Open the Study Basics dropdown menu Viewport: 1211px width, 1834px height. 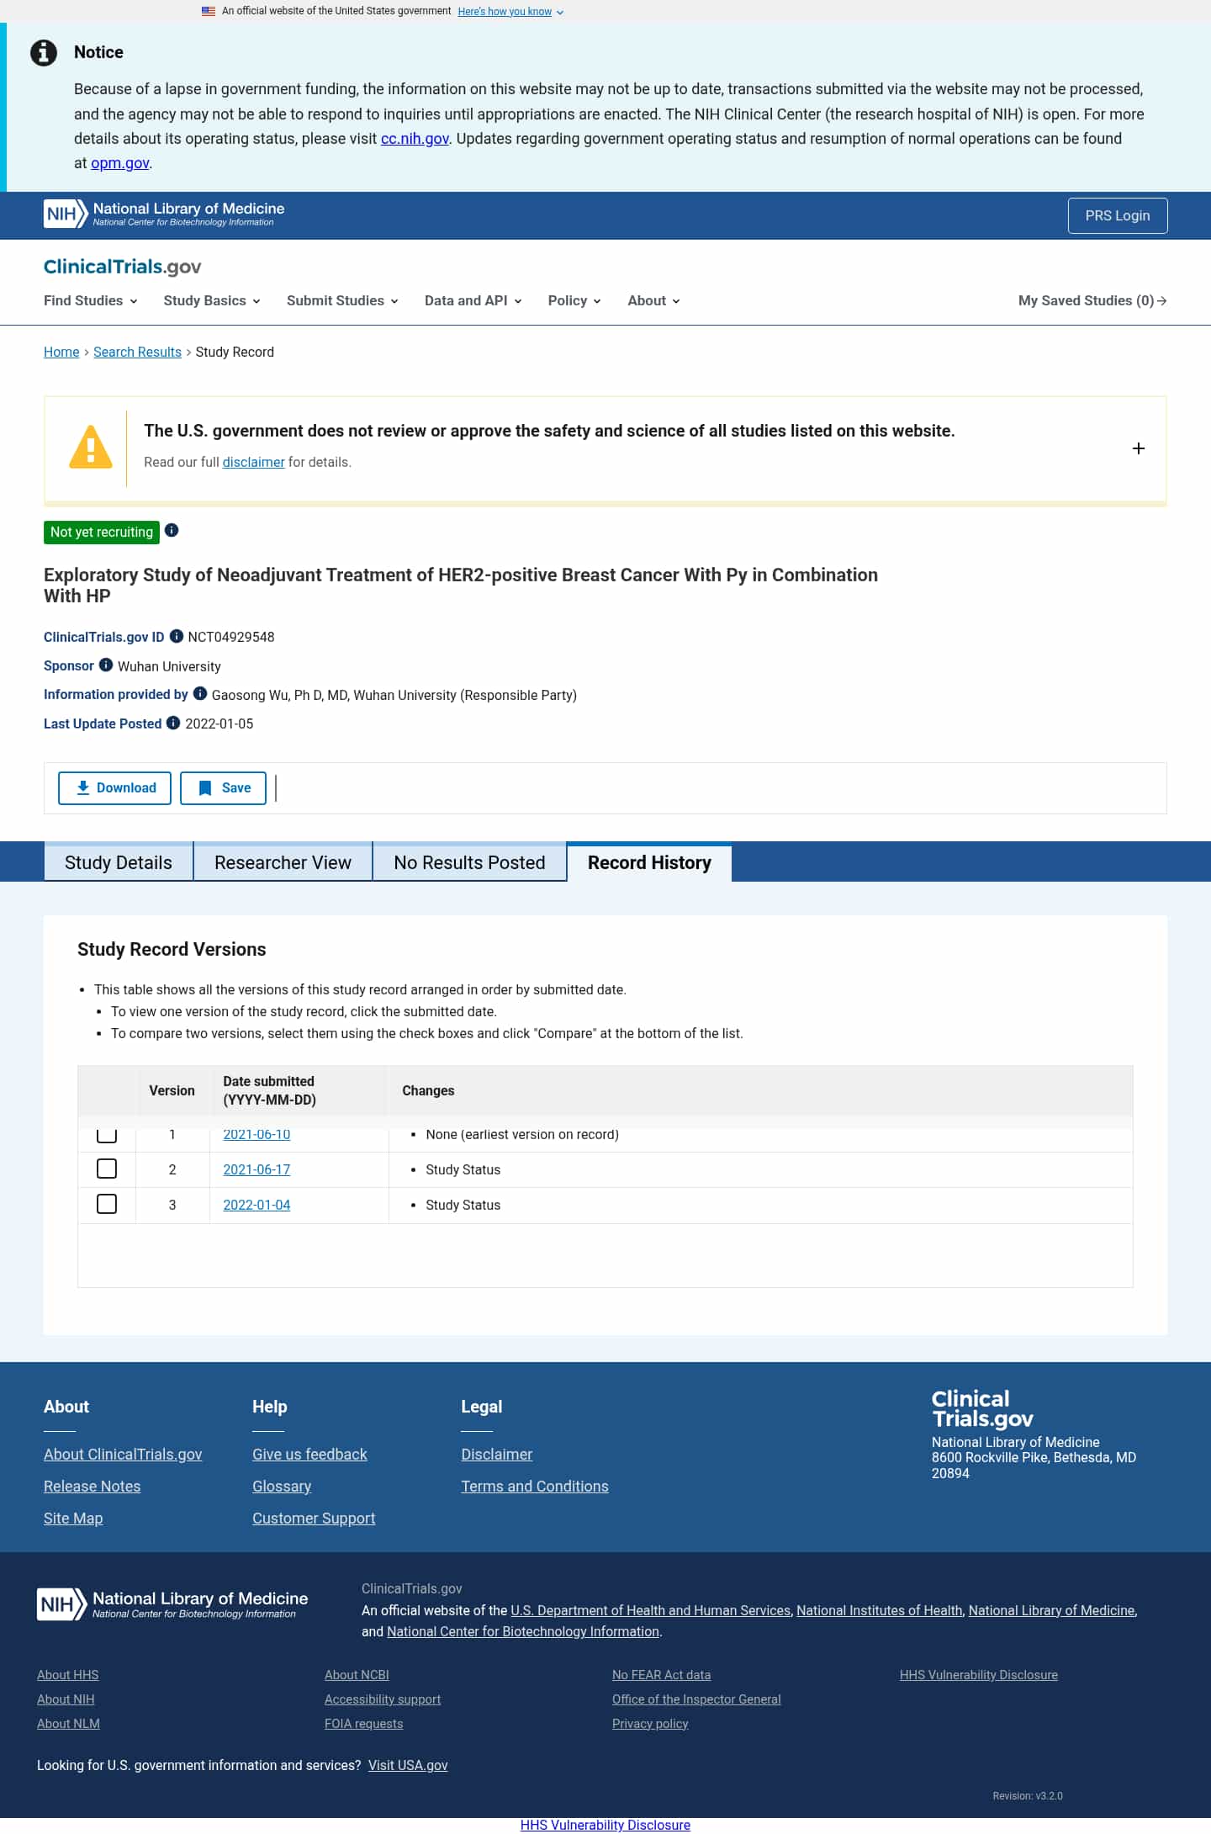pyautogui.click(x=212, y=300)
